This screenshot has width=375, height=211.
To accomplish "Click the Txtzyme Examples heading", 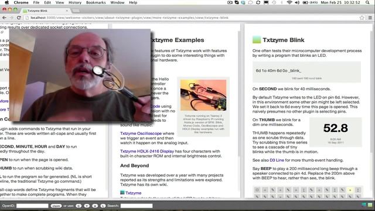I will coord(178,40).
